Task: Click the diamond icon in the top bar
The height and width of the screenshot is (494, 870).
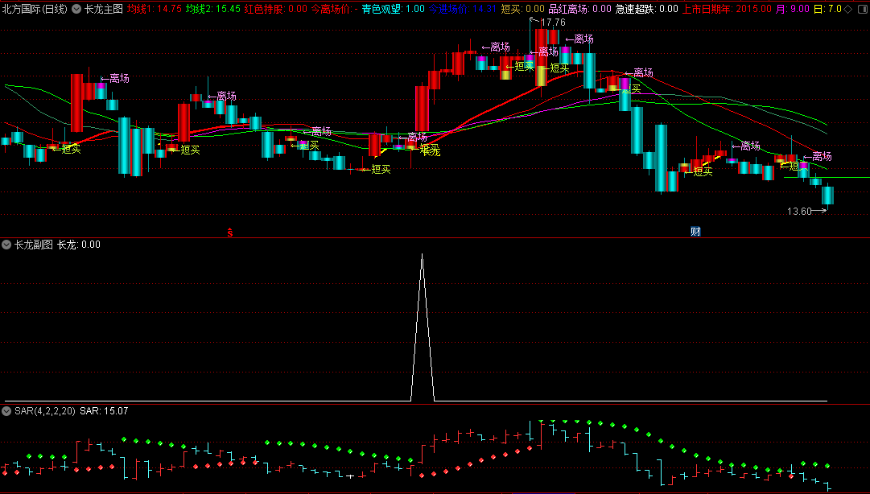Action: tap(848, 9)
